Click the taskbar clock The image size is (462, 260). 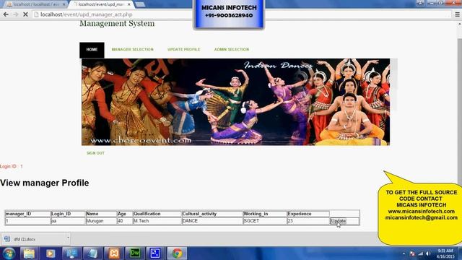coord(445,253)
